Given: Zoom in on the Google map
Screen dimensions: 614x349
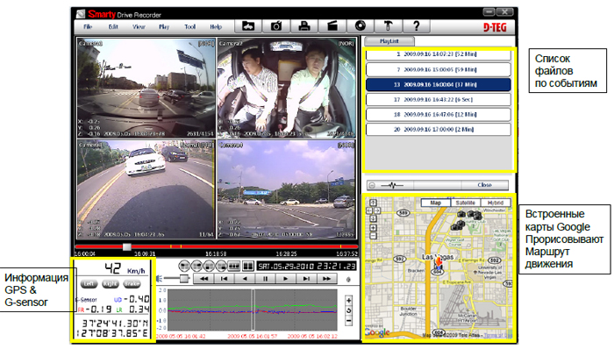Looking at the screenshot, I should (373, 228).
